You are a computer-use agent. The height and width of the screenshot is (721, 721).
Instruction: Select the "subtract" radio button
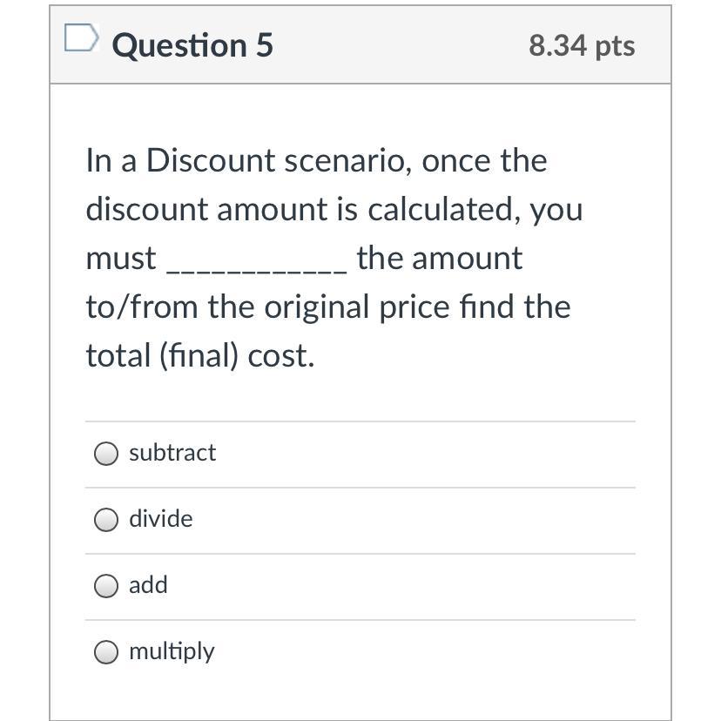(106, 454)
